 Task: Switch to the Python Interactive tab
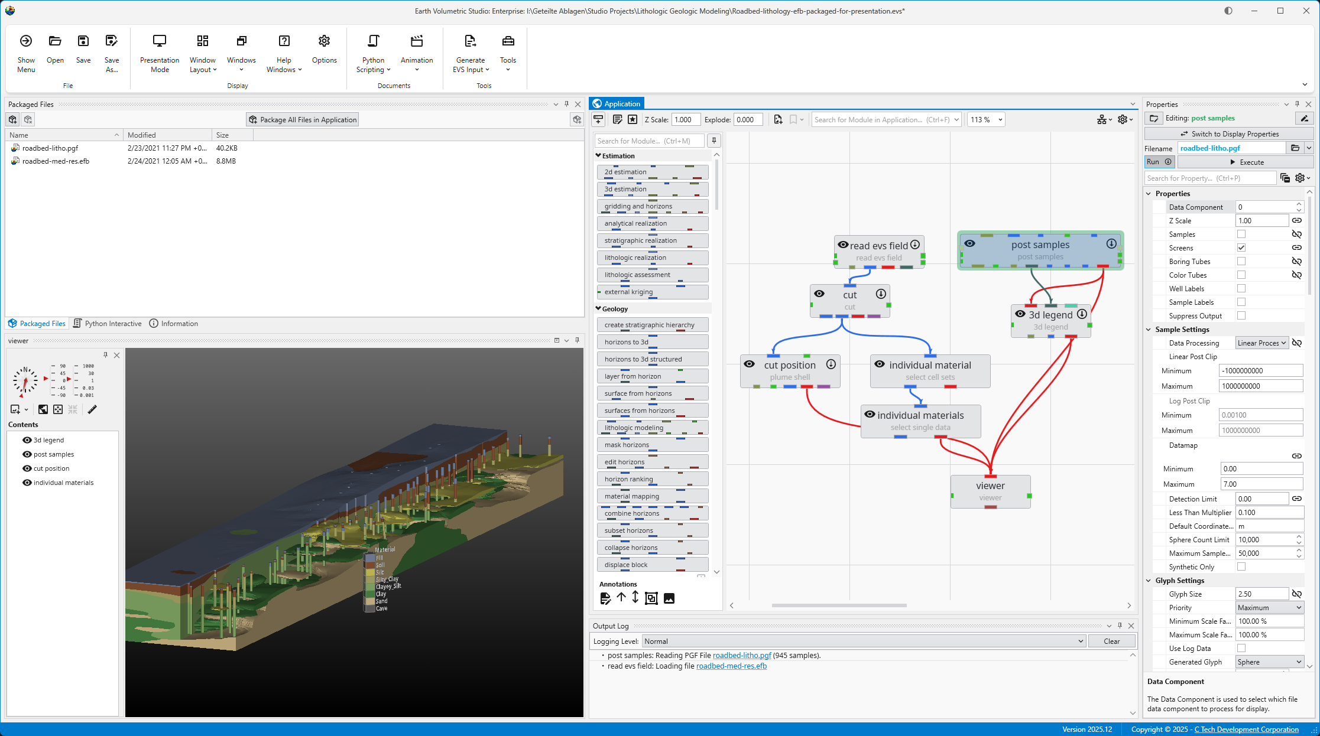pyautogui.click(x=108, y=324)
